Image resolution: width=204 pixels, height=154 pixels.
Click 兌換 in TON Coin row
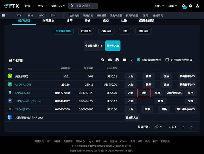pyautogui.click(x=190, y=101)
